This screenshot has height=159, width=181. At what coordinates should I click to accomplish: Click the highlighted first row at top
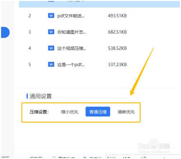(x=99, y=4)
